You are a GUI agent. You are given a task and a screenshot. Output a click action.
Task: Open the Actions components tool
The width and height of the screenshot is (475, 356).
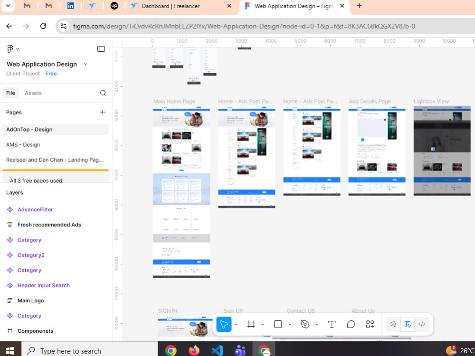370,324
